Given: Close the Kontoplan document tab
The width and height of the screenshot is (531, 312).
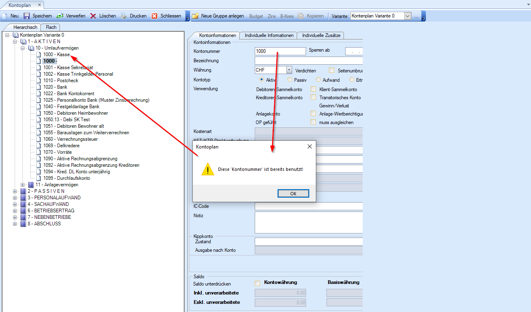Looking at the screenshot, I should point(40,5).
